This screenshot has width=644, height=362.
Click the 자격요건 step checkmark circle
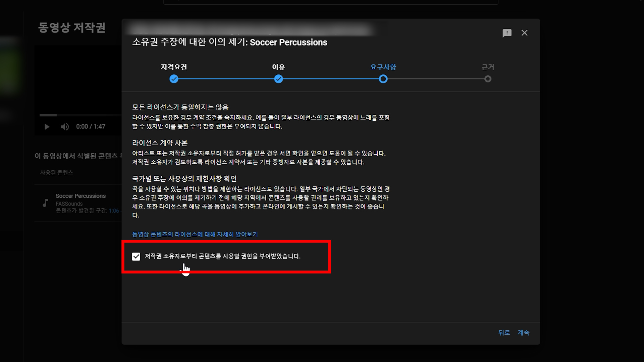point(174,79)
